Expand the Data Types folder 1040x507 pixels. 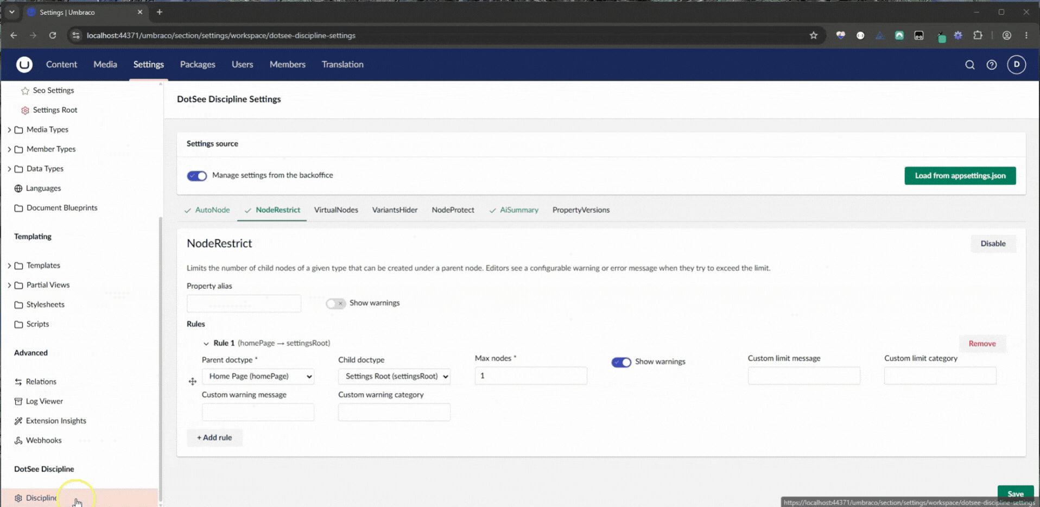[9, 169]
